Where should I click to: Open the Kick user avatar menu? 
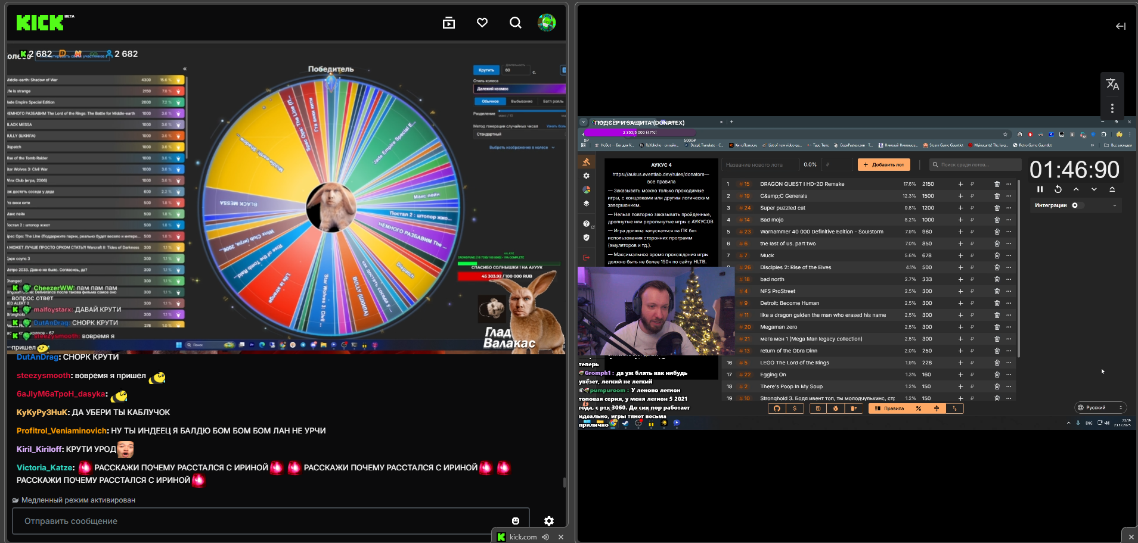coord(547,23)
